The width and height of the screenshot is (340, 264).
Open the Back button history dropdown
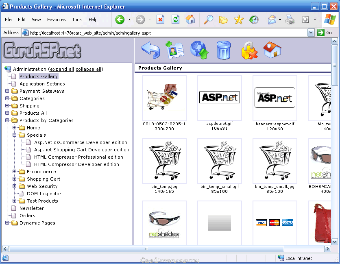click(x=129, y=20)
